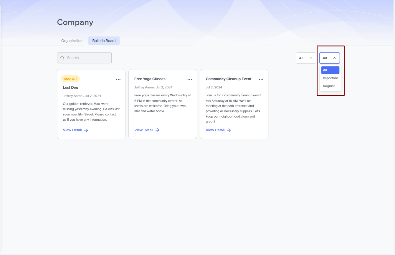Viewport: 395px width, 255px height.
Task: Click the Important badge on Lost Dog
Action: pos(70,78)
